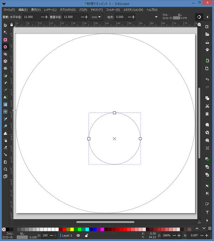
Task: Select the Eraser tool
Action: 5,148
